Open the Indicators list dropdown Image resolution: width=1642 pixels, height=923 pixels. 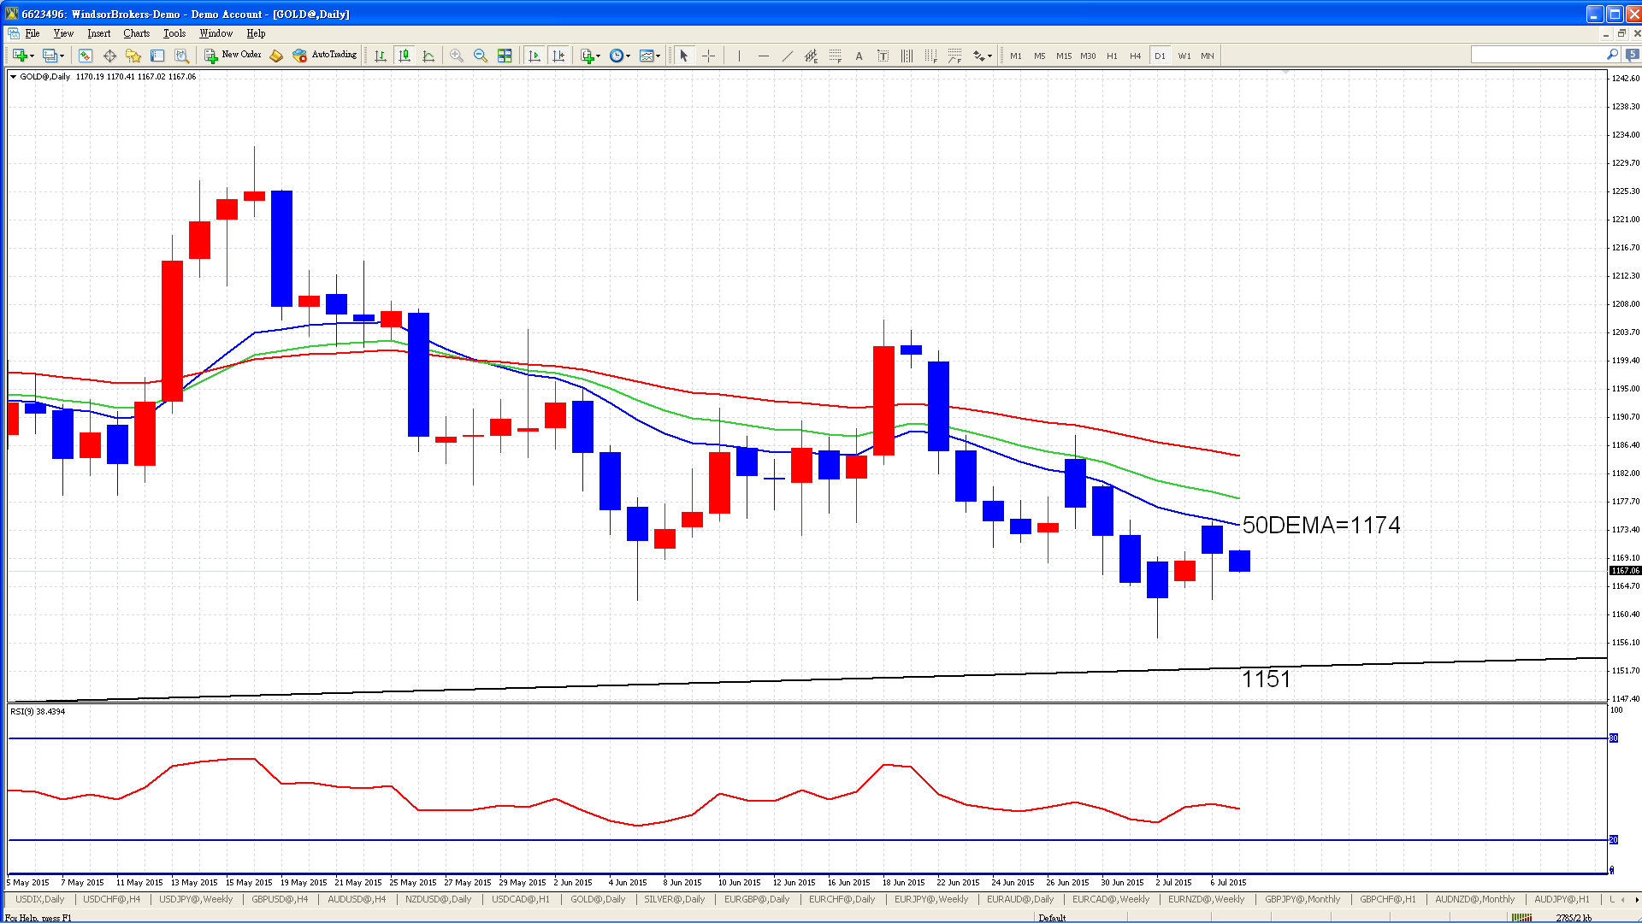click(x=591, y=56)
